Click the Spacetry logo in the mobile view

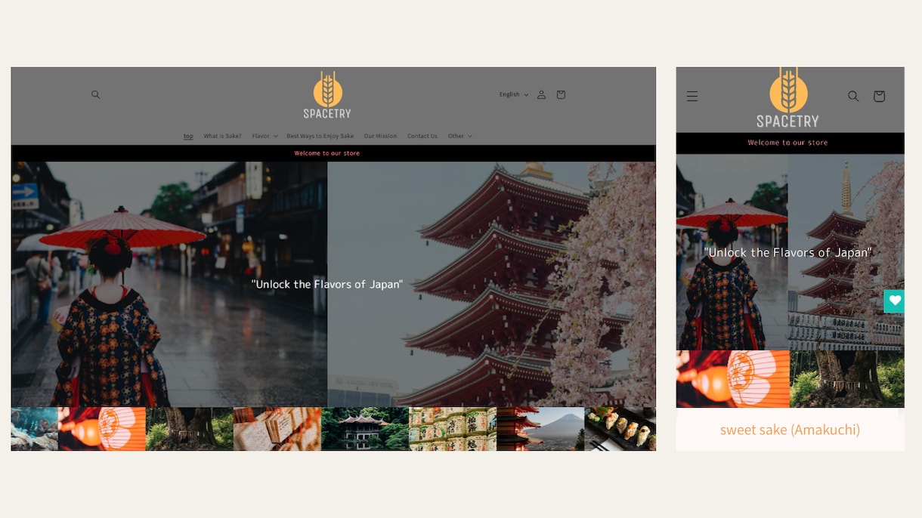[x=788, y=97]
